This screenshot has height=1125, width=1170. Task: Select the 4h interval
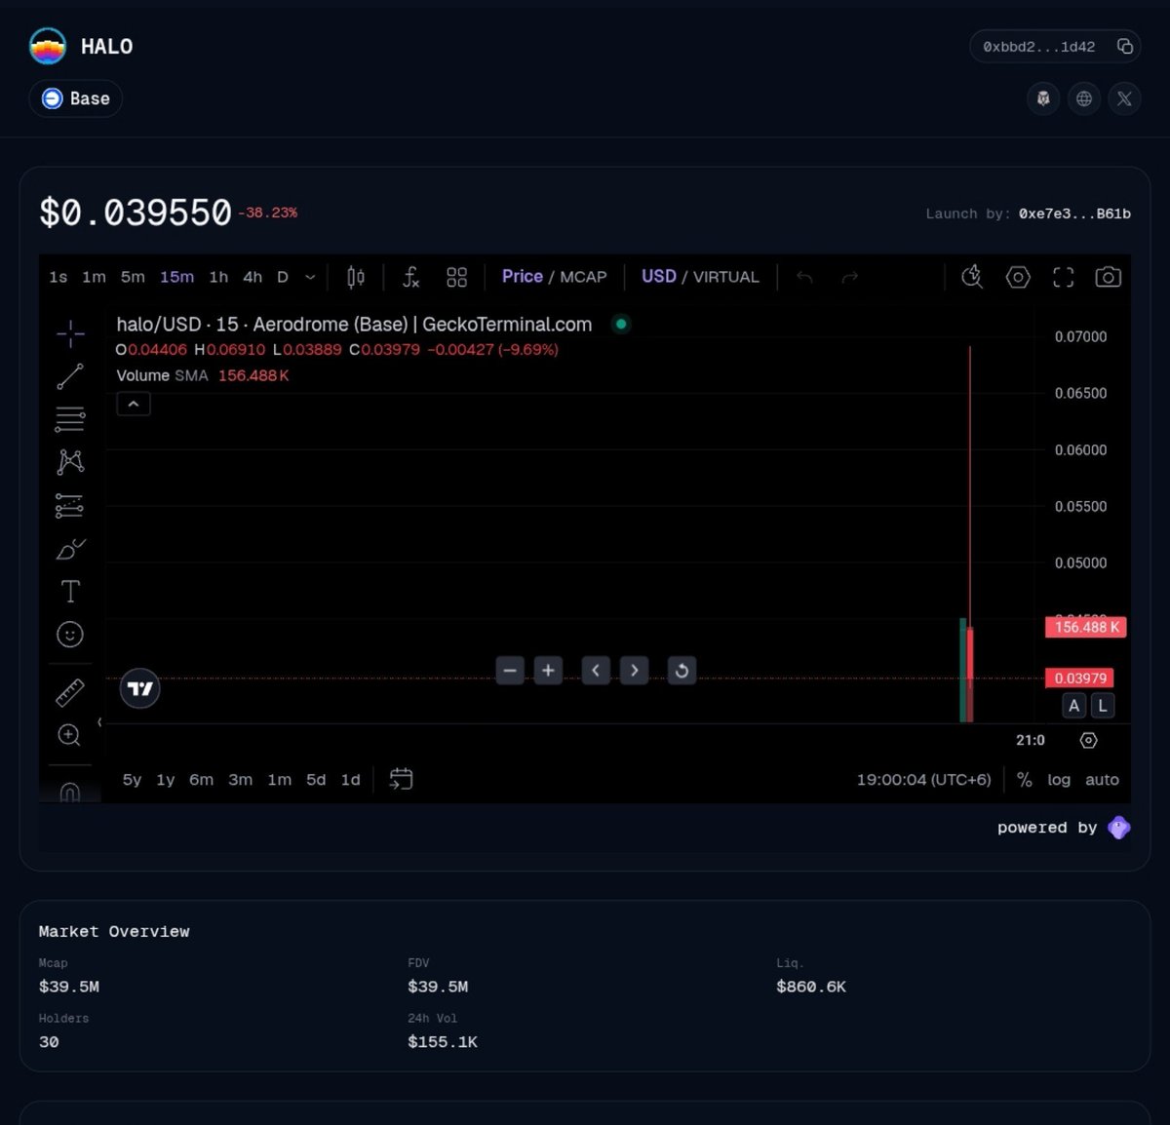click(253, 277)
